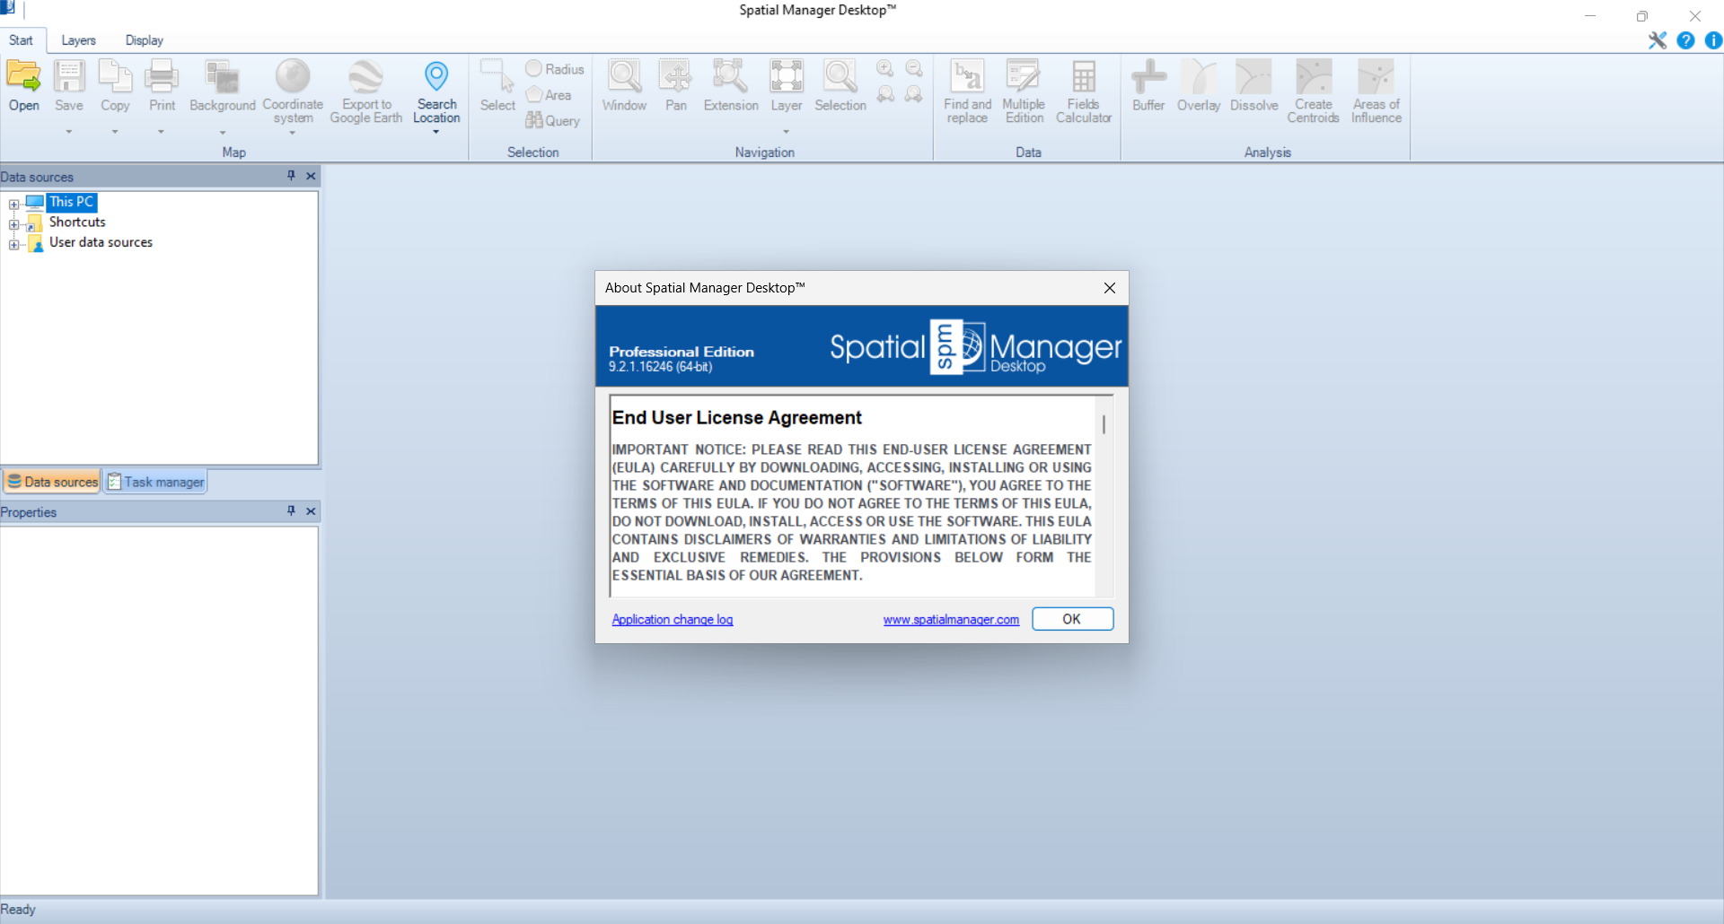This screenshot has width=1724, height=924.
Task: Select This PC in data sources
Action: click(71, 203)
